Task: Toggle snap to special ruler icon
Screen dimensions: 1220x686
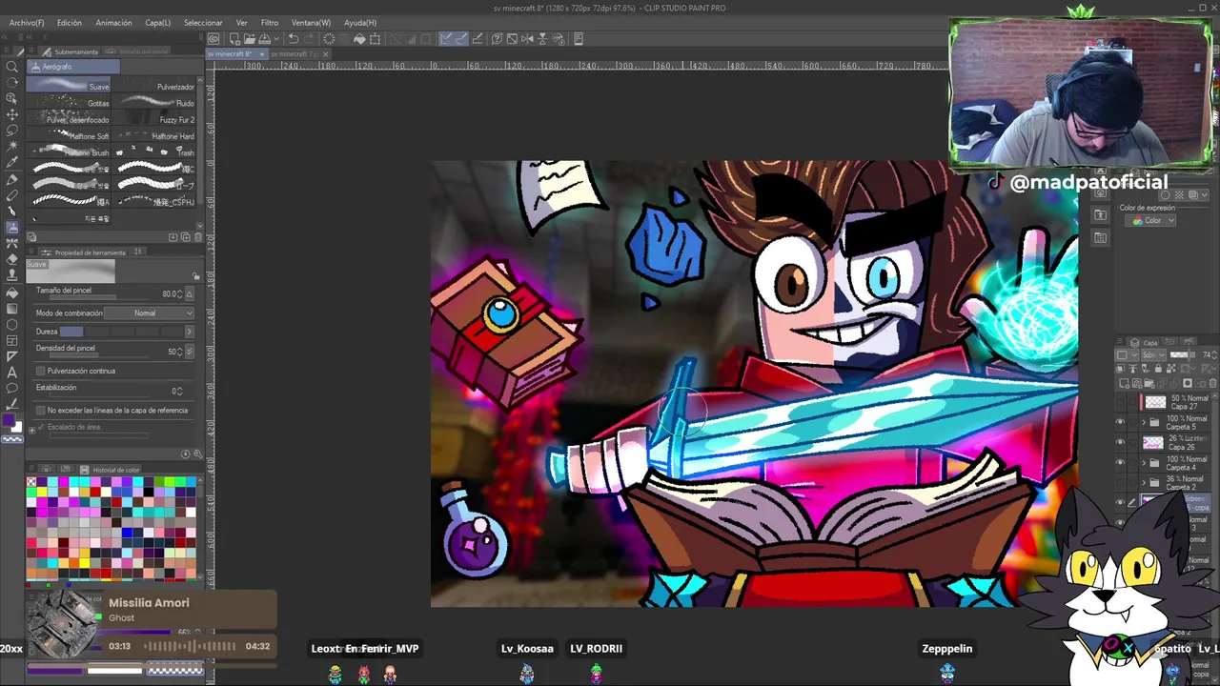Action: tap(461, 39)
